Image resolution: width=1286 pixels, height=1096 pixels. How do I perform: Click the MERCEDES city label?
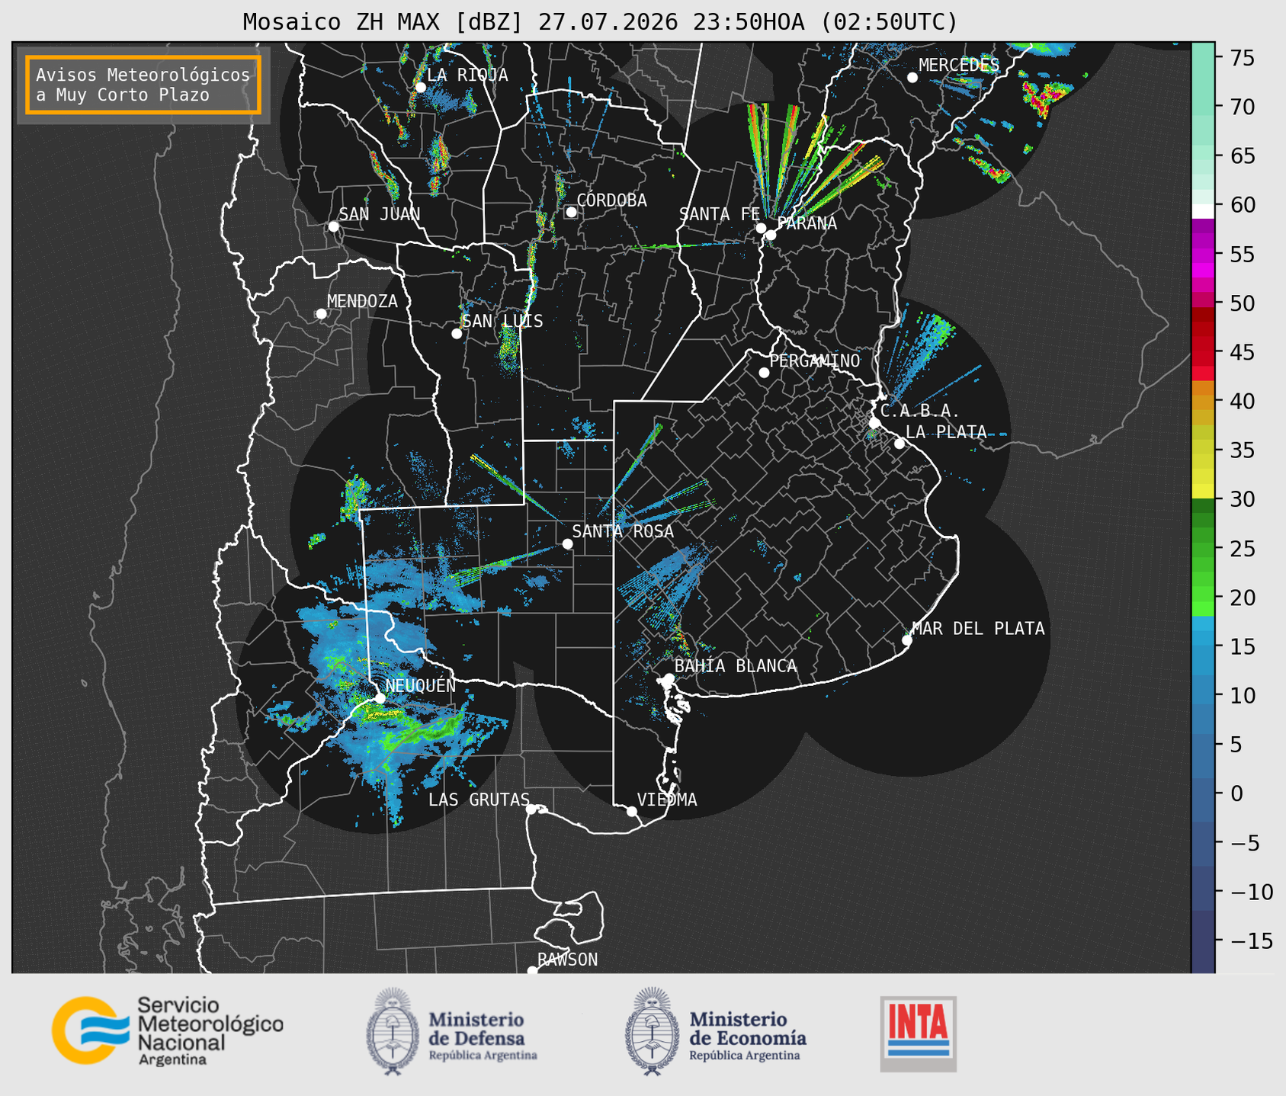coord(959,65)
